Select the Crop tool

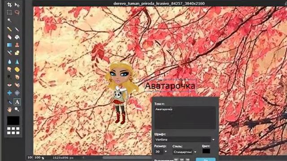coord(9,5)
